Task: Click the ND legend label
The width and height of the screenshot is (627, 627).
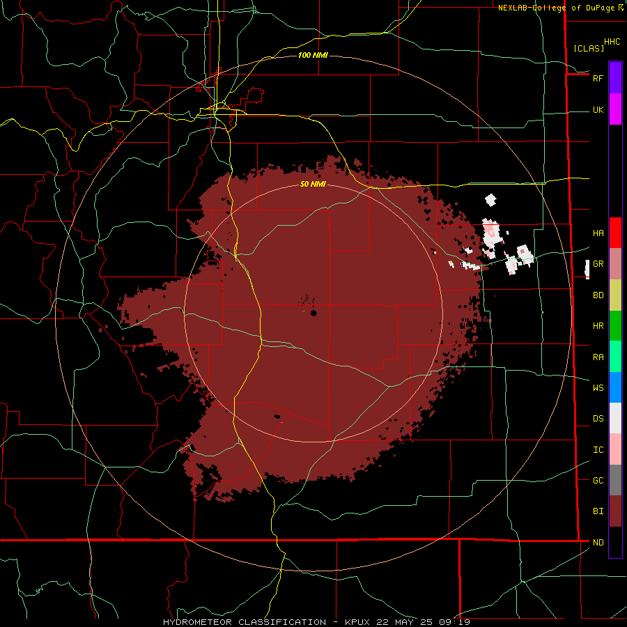Action: 598,543
